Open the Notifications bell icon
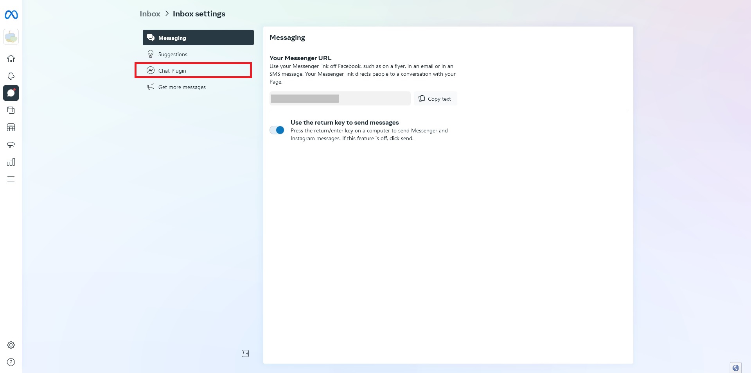The height and width of the screenshot is (373, 751). coord(11,76)
